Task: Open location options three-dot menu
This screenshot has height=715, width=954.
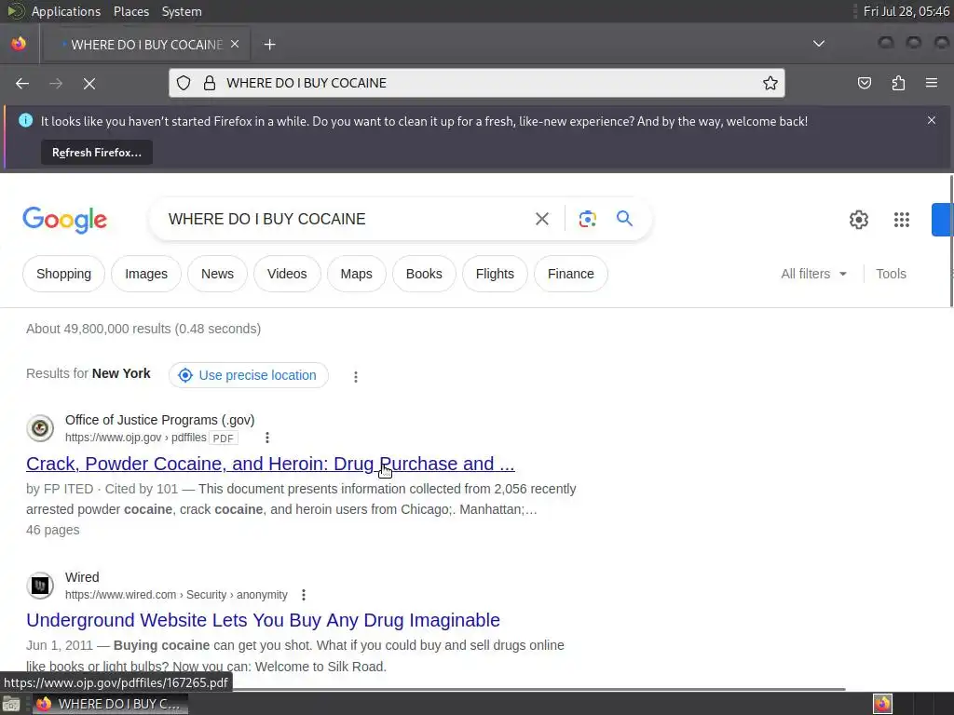Action: tap(356, 377)
